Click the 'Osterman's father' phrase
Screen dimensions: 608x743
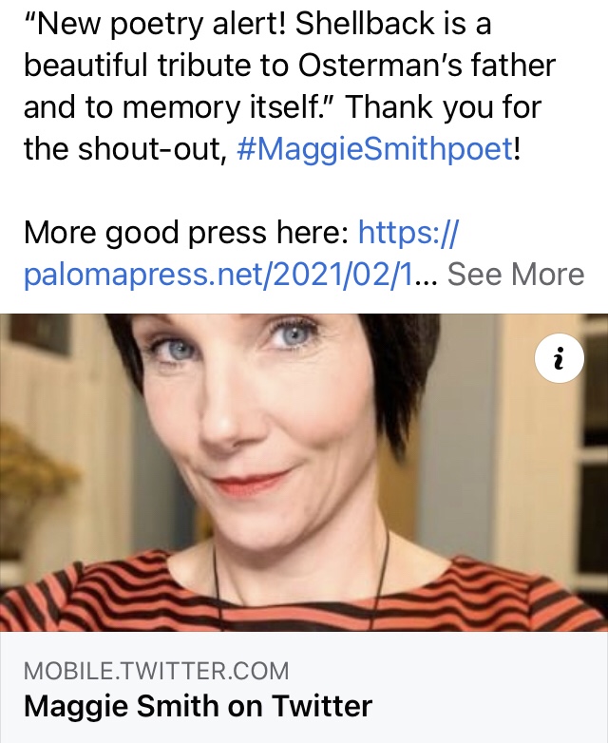[427, 65]
